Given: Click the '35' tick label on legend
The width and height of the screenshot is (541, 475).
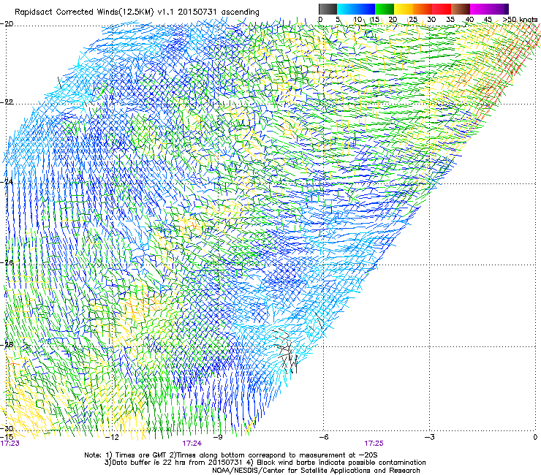Looking at the screenshot, I should pyautogui.click(x=450, y=20).
